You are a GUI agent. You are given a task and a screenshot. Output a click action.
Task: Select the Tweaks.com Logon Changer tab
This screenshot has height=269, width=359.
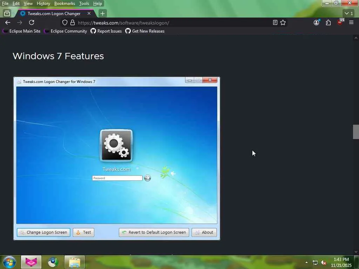pyautogui.click(x=54, y=14)
